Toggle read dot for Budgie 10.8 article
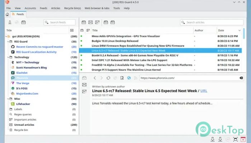This screenshot has width=251, height=143. point(81,41)
